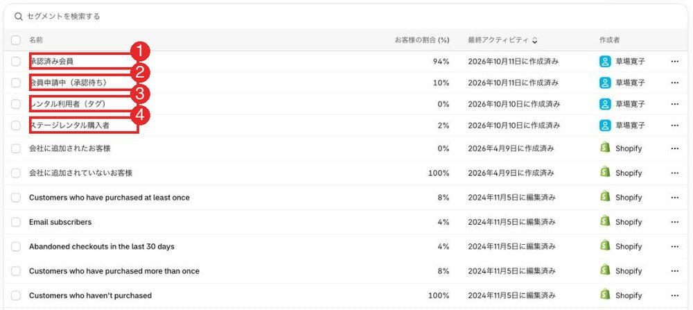Open the 承認済み会員 segment
693x310 pixels.
pyautogui.click(x=52, y=62)
